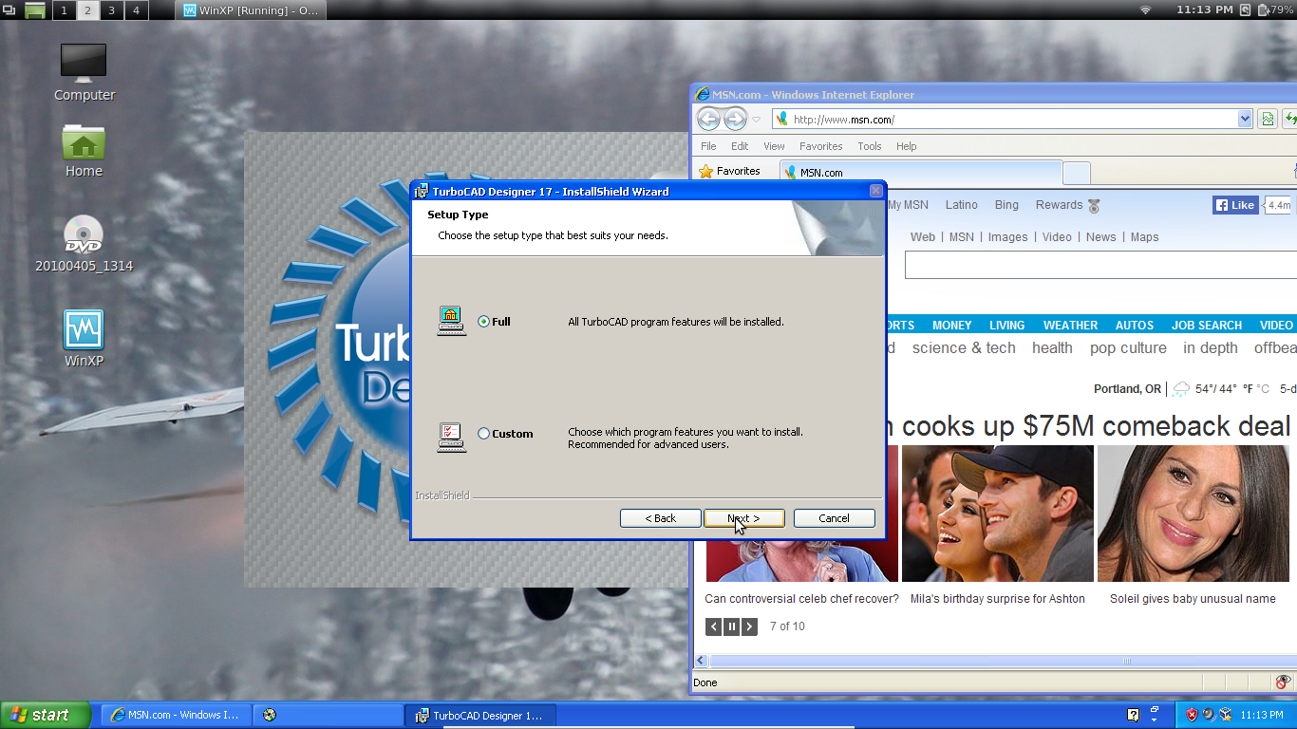Open the 20100405_1314 DVD icon
1297x729 pixels.
pos(84,244)
